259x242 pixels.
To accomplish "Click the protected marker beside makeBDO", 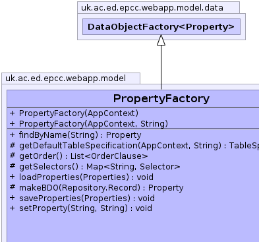I will pos(13,187).
